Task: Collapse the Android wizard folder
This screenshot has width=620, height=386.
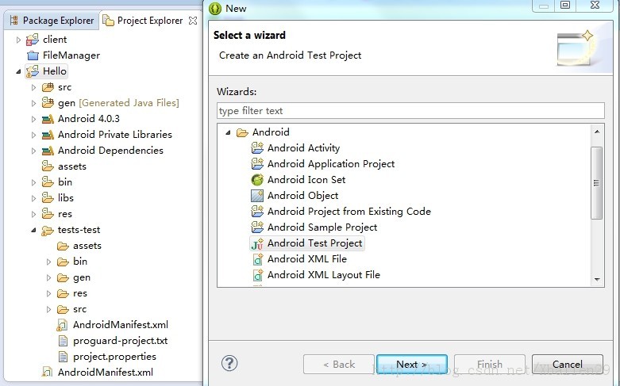Action: click(228, 132)
